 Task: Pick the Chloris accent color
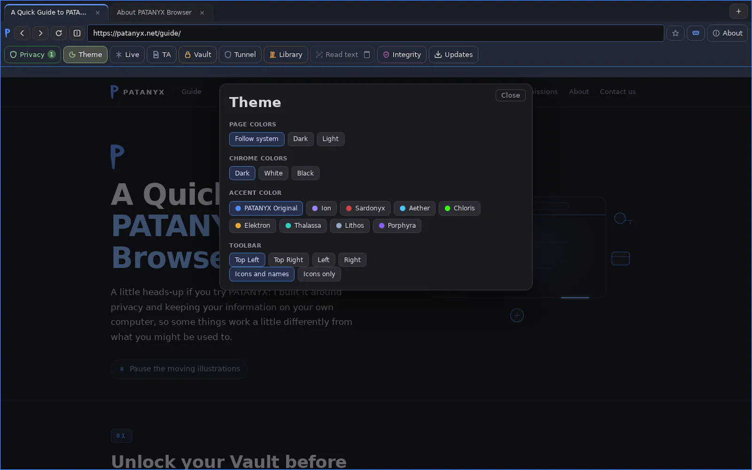(460, 208)
